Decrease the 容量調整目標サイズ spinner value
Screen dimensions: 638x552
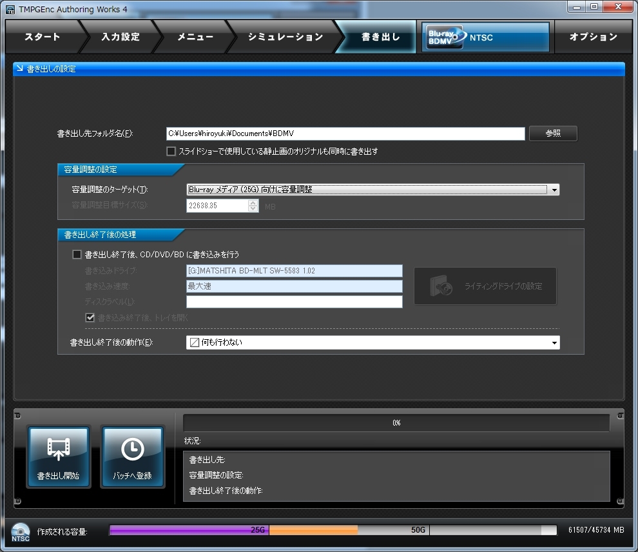(253, 208)
